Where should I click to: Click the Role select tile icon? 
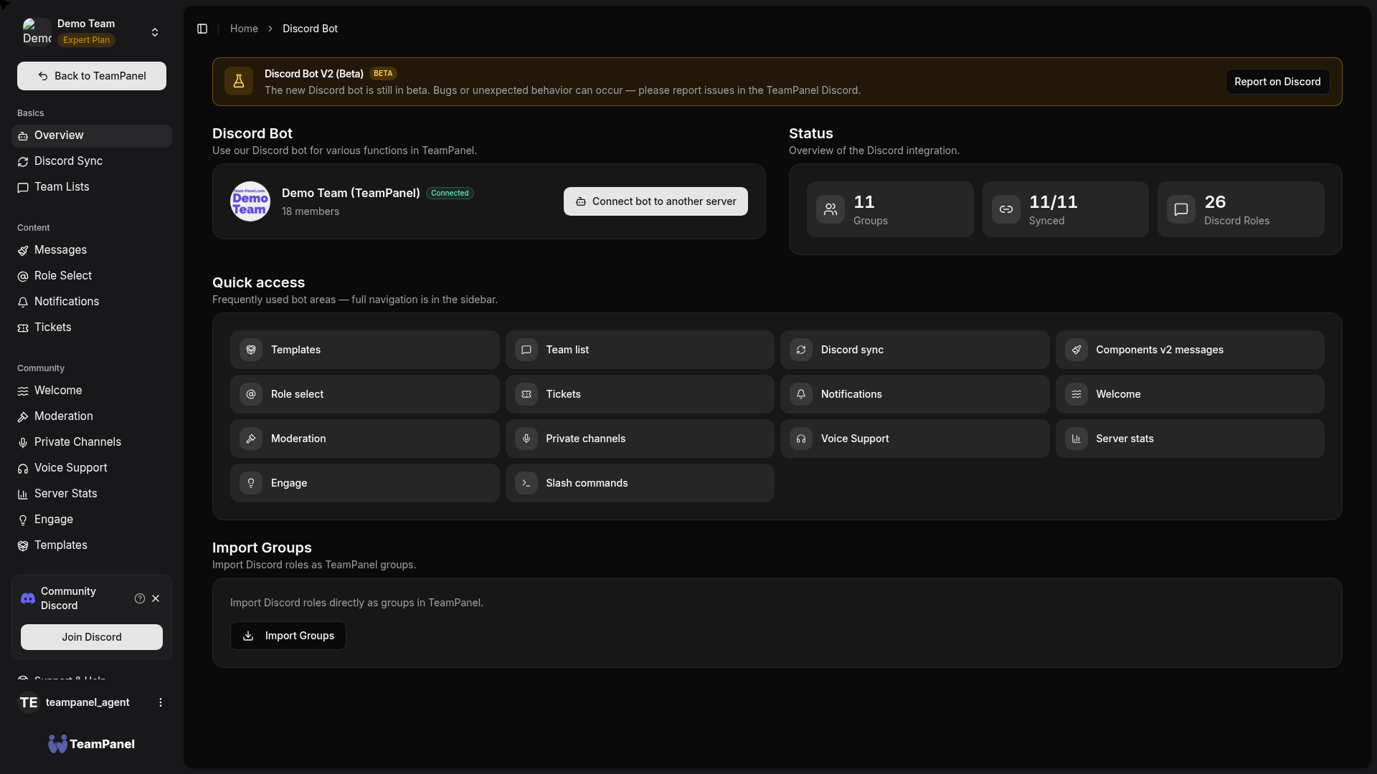coord(251,394)
